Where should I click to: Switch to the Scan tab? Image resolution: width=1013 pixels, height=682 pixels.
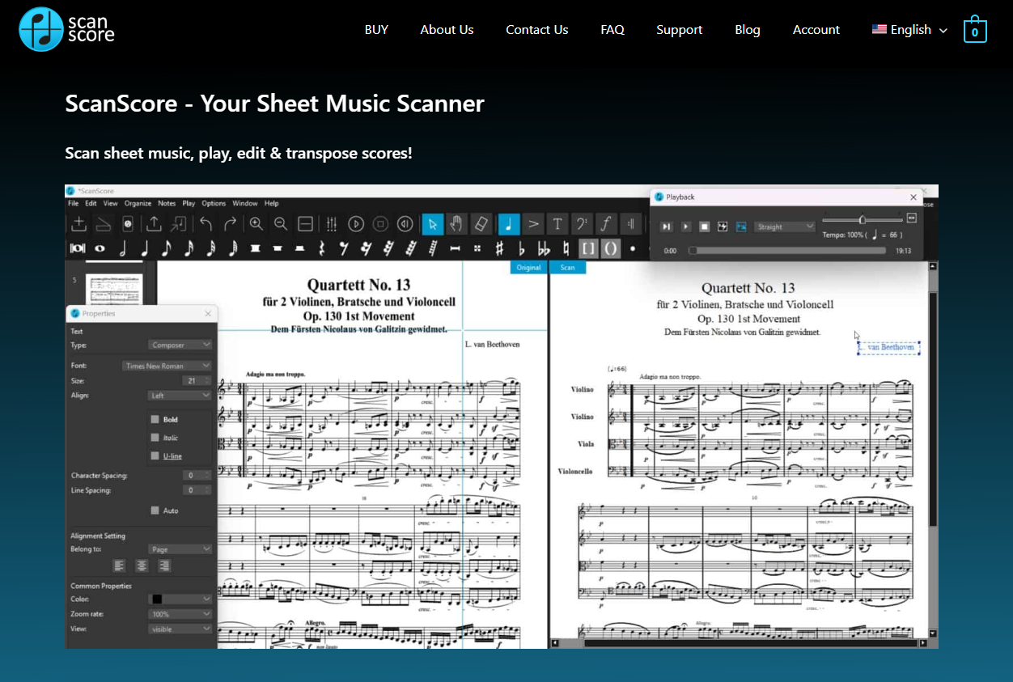pos(567,268)
